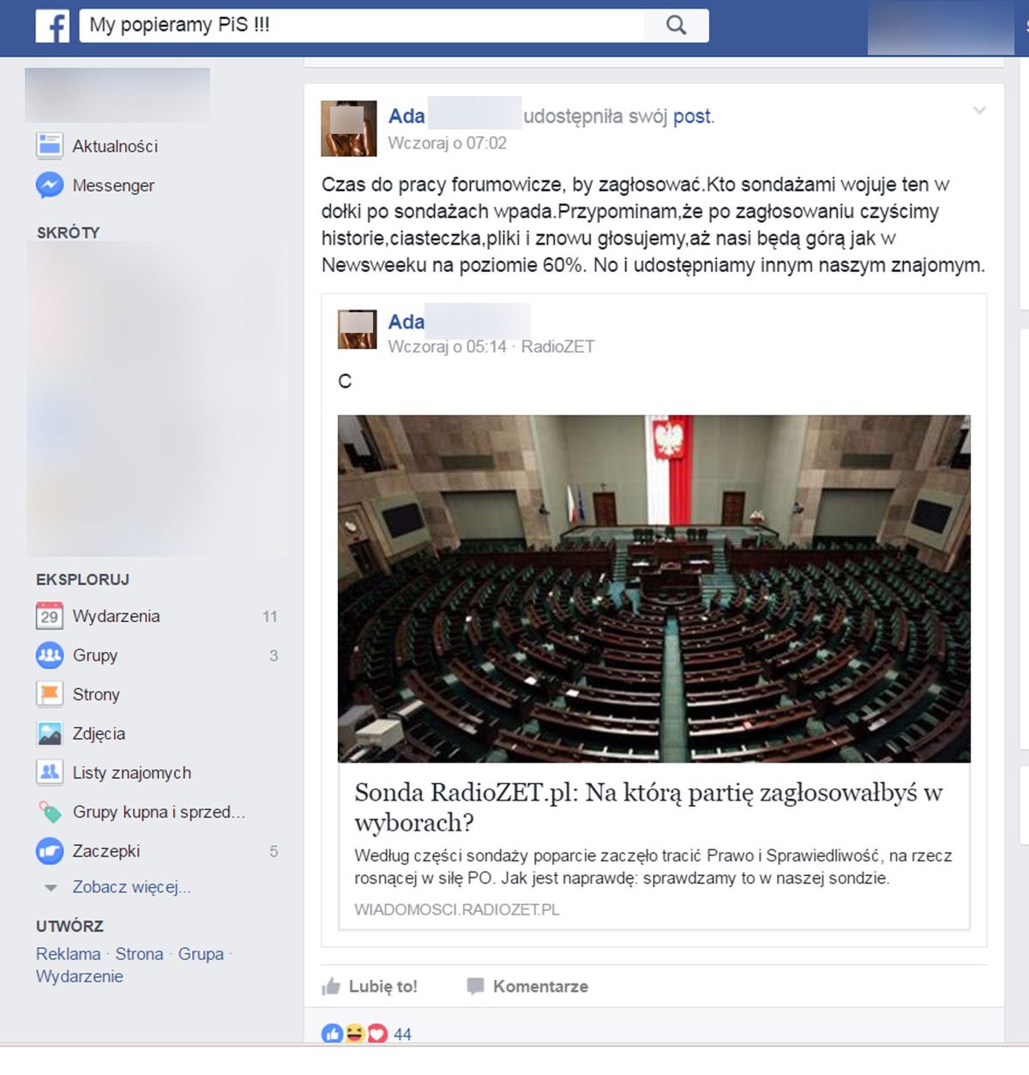The image size is (1029, 1075).
Task: Expand post options with the chevron arrow
Action: coord(980,111)
